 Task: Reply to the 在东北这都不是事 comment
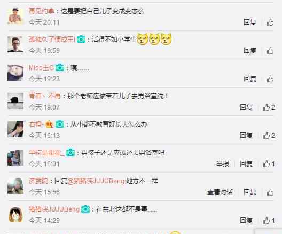pyautogui.click(x=246, y=220)
